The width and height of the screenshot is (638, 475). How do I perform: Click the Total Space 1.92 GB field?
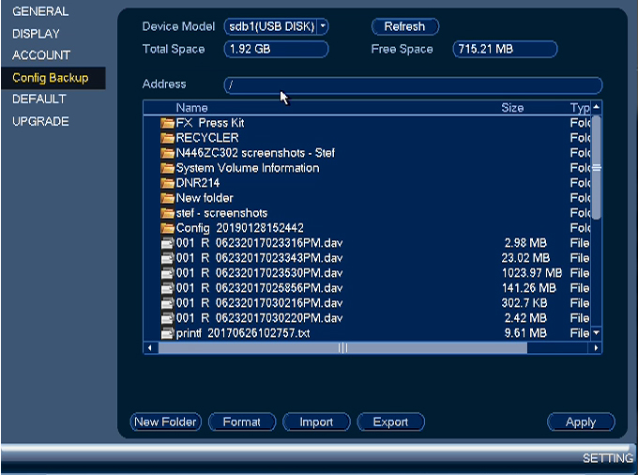276,49
